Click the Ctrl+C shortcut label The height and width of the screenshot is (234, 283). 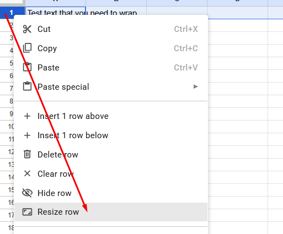[x=186, y=48]
